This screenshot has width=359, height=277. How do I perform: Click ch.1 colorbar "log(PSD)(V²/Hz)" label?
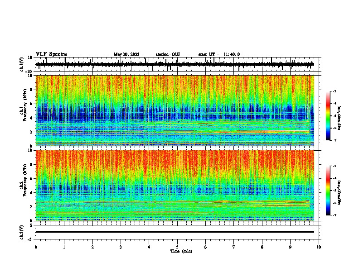point(340,118)
